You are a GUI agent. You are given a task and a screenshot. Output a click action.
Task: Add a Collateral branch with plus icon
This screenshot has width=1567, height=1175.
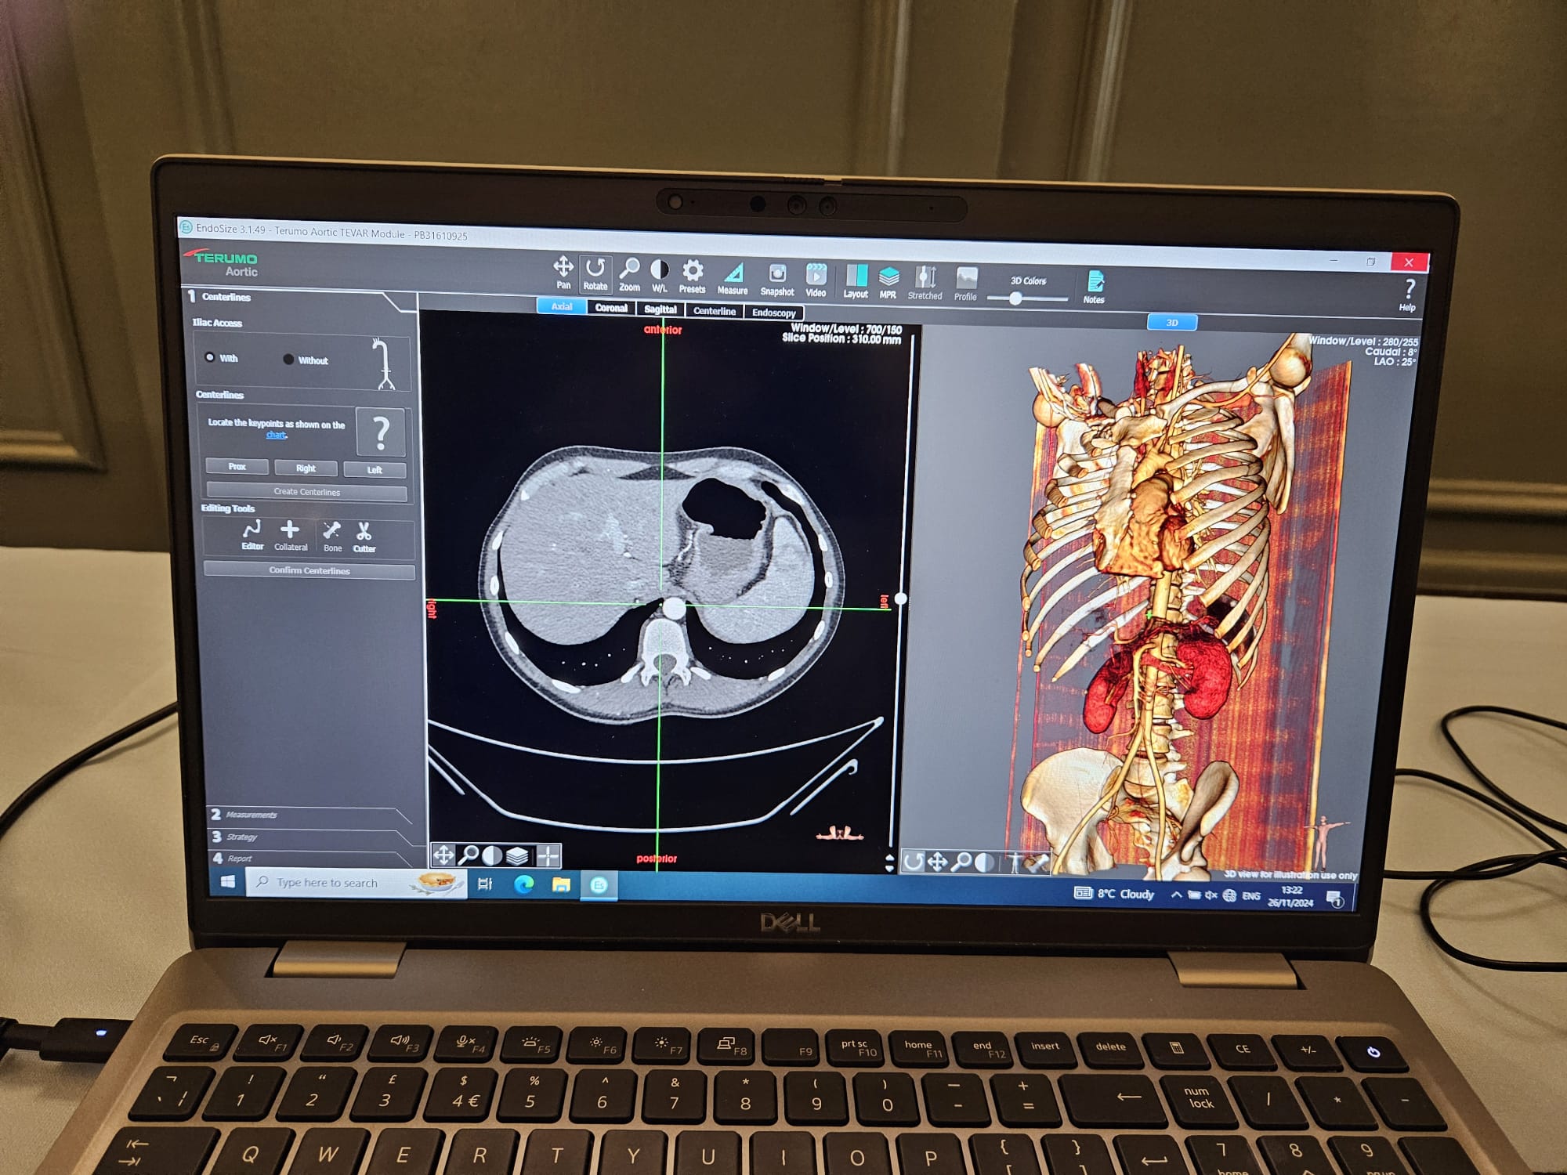coord(291,537)
